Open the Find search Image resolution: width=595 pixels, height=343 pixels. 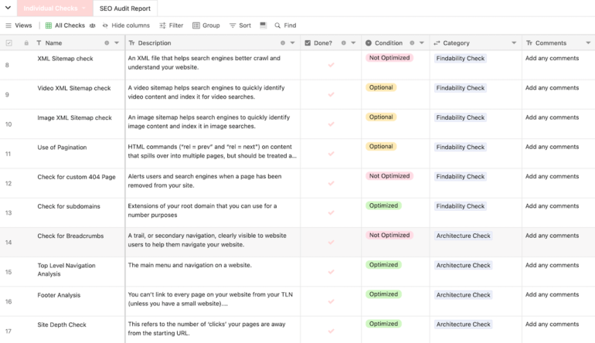285,25
